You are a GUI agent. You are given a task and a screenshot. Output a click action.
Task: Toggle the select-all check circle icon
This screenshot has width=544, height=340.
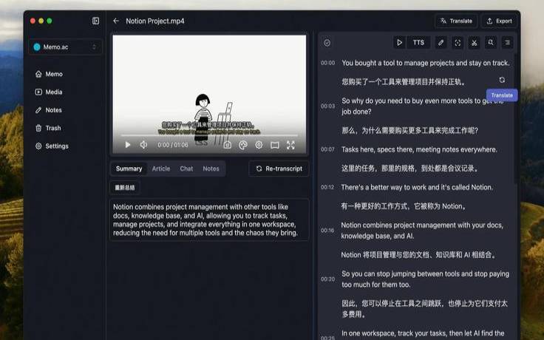(x=327, y=43)
